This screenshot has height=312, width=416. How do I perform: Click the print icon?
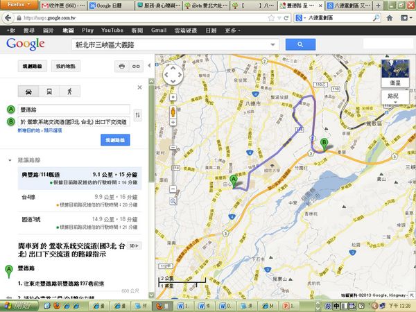[x=122, y=66]
